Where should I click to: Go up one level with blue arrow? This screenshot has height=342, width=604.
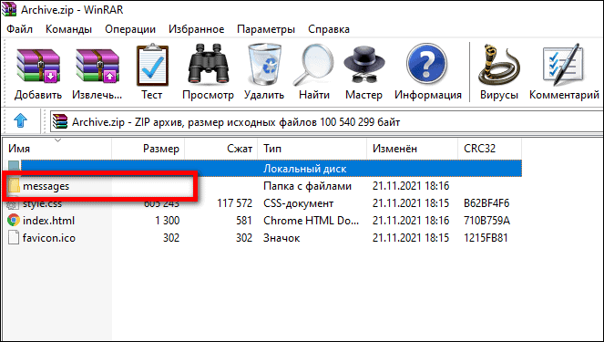pyautogui.click(x=20, y=121)
